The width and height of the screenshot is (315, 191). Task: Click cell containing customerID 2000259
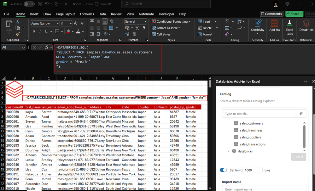pyautogui.click(x=15, y=112)
